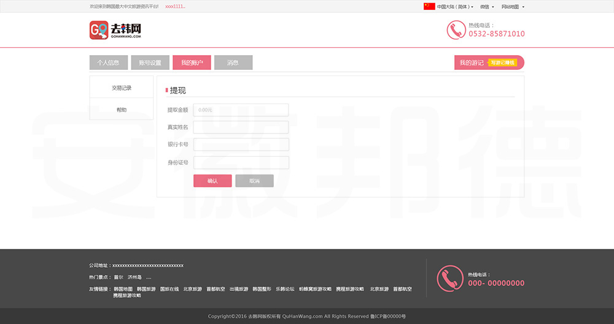
Task: Click the 身份证号 input field
Action: [x=241, y=163]
